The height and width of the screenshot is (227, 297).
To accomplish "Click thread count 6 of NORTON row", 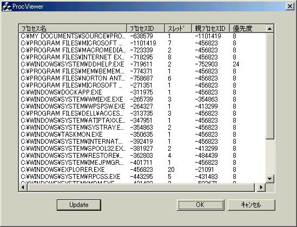I will (169, 78).
